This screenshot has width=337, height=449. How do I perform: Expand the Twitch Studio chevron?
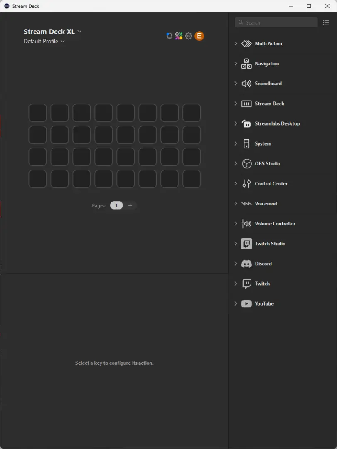click(x=236, y=244)
